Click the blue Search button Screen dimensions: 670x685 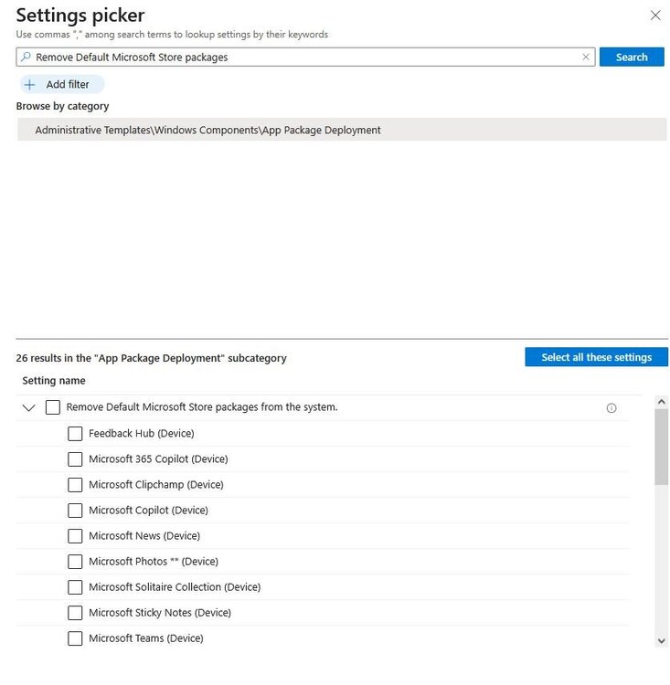click(x=632, y=57)
